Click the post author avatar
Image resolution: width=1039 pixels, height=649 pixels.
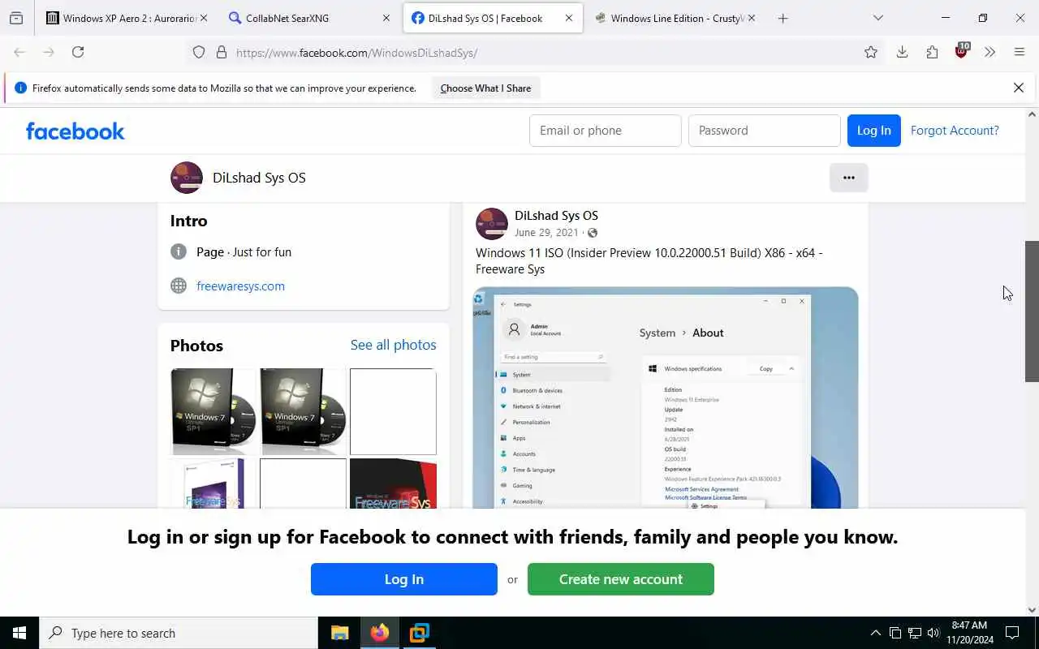pyautogui.click(x=492, y=224)
